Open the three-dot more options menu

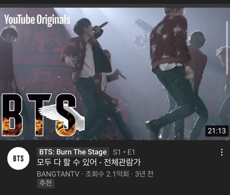pos(222,152)
